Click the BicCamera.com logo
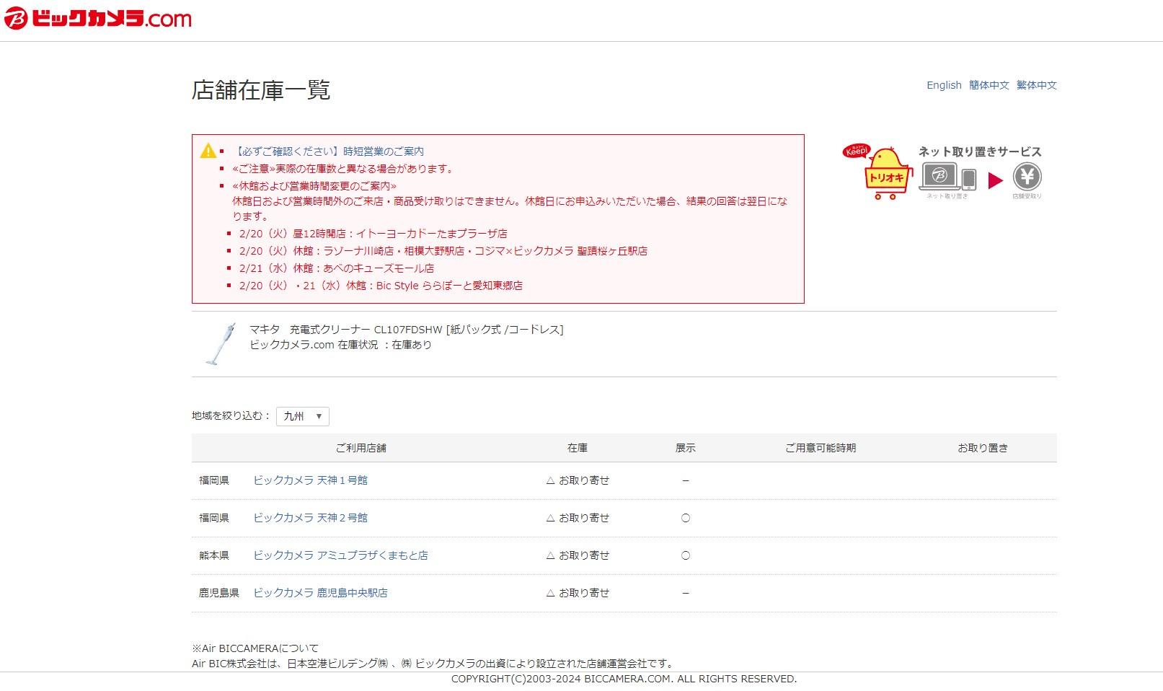 tap(98, 19)
